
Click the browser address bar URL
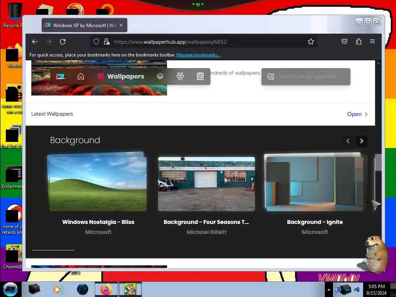170,42
